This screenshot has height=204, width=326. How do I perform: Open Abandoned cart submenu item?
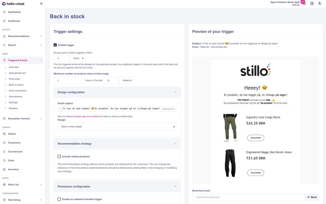coord(17,73)
